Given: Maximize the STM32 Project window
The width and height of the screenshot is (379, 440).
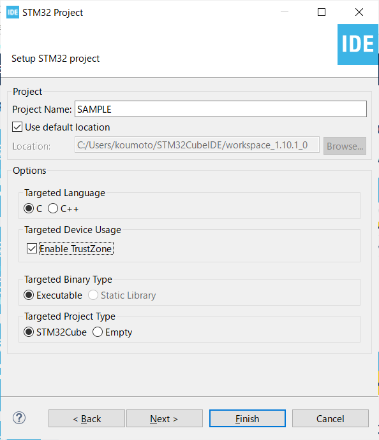Looking at the screenshot, I should pyautogui.click(x=322, y=12).
